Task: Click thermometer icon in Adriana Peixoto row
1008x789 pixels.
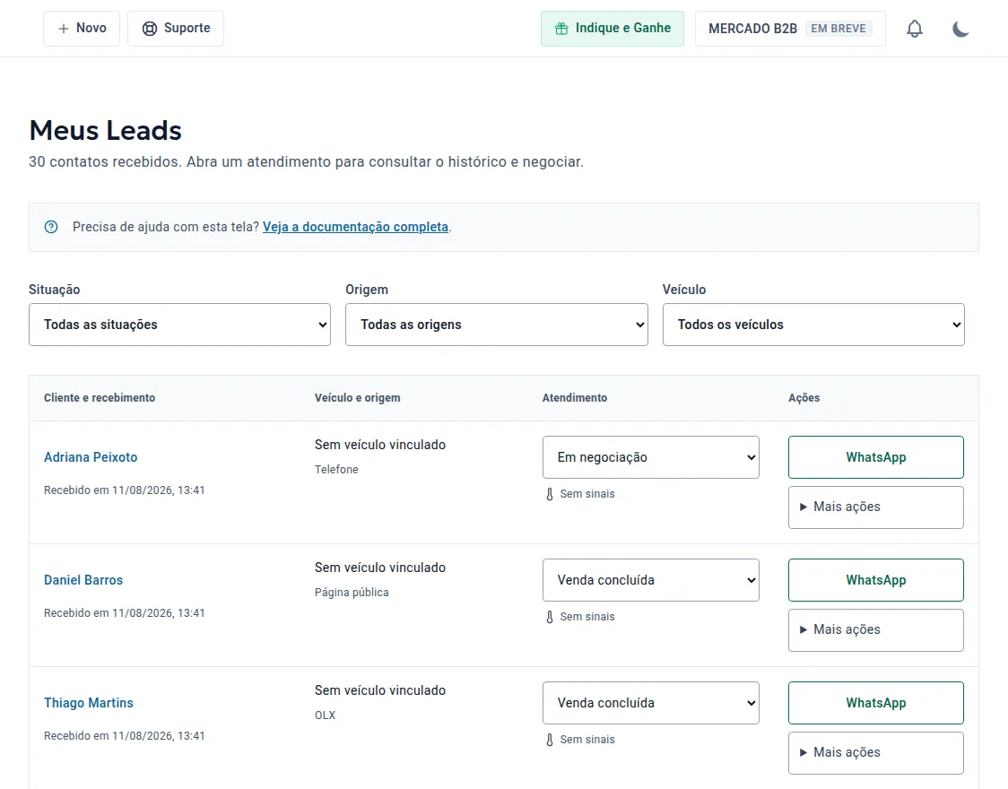Action: [x=550, y=494]
